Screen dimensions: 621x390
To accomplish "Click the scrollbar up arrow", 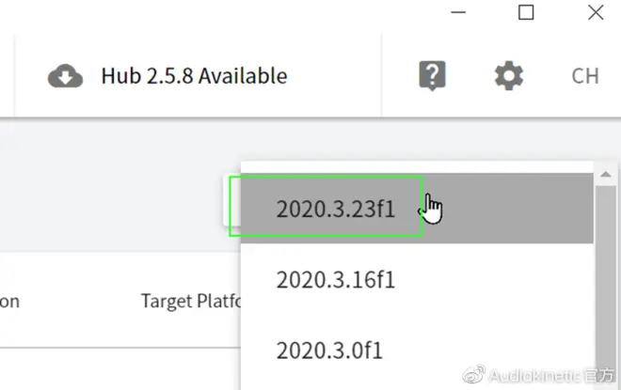I will tap(606, 175).
